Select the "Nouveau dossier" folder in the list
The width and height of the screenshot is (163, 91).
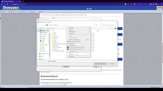click(57, 48)
